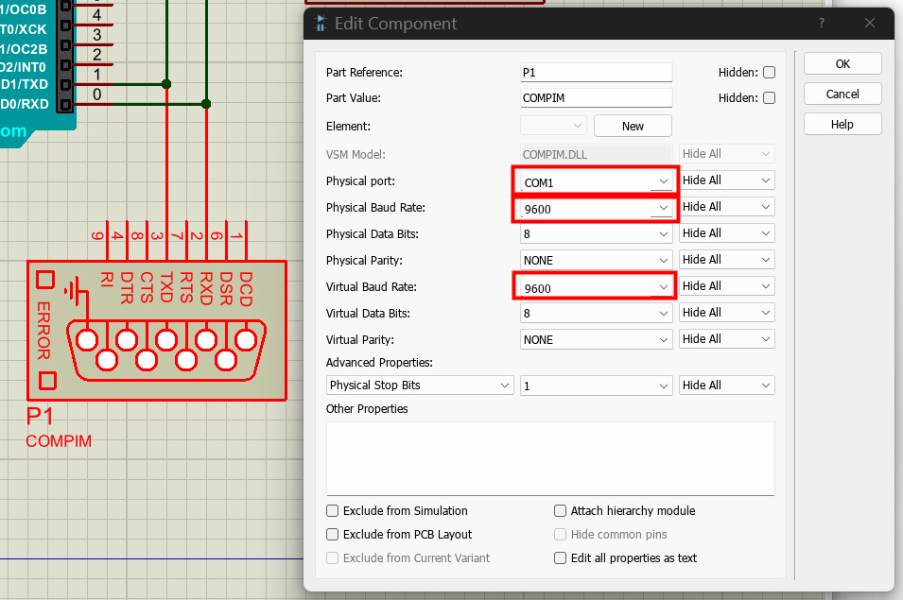Click the wire junction dot near TXD pin

tap(166, 84)
